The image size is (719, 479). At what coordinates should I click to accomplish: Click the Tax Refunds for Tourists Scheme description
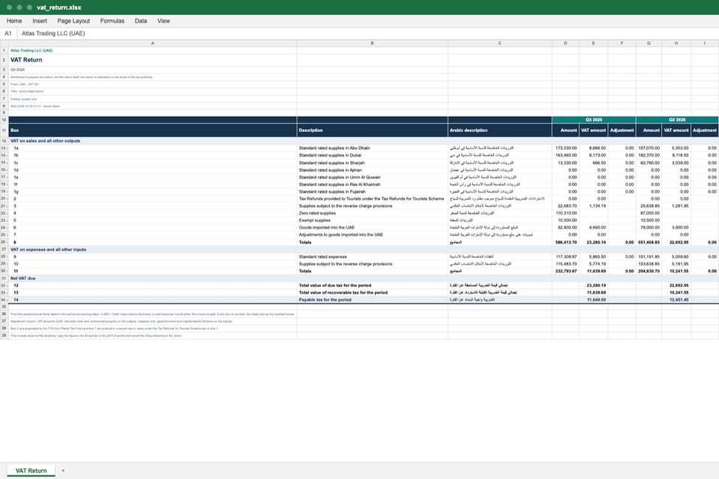pyautogui.click(x=372, y=199)
